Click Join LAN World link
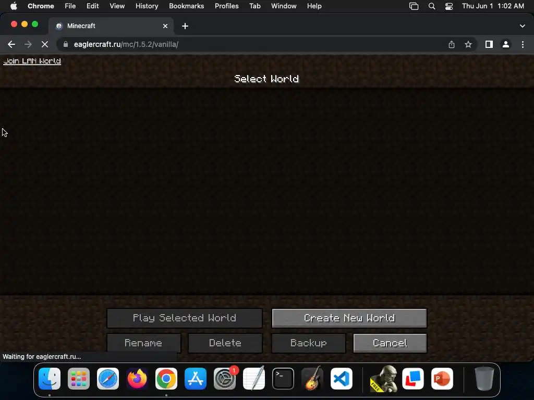The height and width of the screenshot is (400, 534). click(x=32, y=61)
